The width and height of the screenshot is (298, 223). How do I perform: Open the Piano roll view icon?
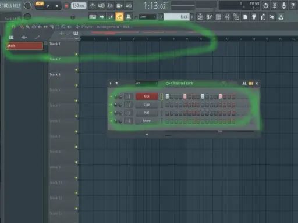209,17
